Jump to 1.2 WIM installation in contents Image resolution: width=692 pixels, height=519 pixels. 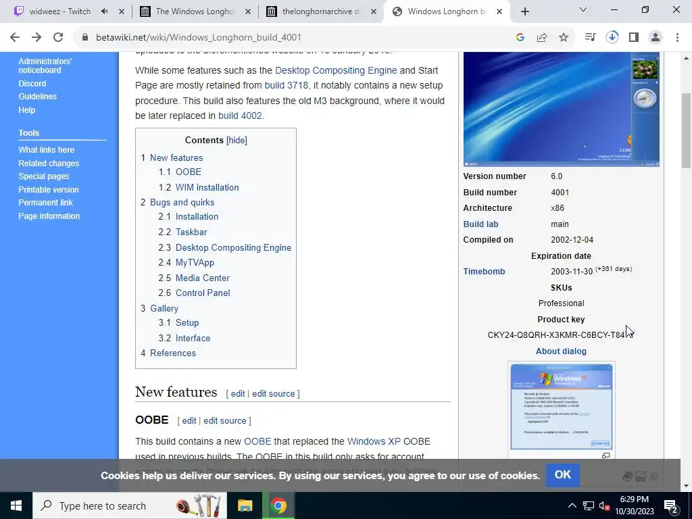pos(199,188)
